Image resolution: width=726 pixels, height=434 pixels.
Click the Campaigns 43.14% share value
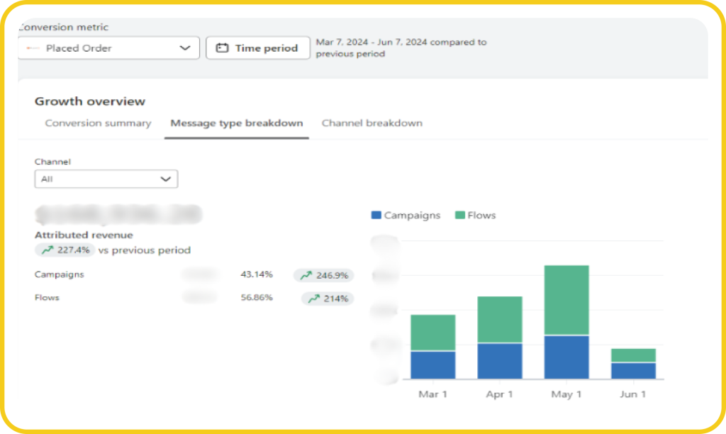coord(257,274)
